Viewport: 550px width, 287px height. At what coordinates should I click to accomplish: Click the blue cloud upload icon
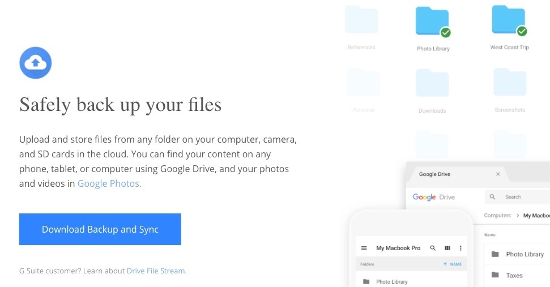pos(36,63)
